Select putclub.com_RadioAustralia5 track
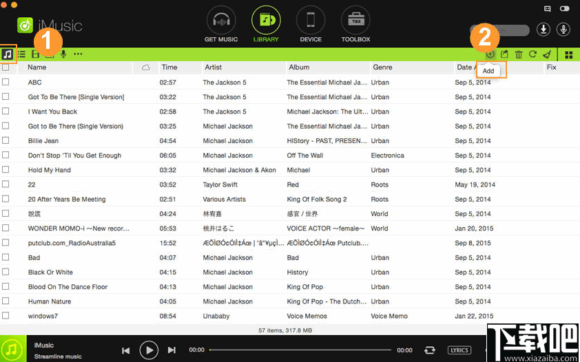This screenshot has width=580, height=362. pos(72,243)
